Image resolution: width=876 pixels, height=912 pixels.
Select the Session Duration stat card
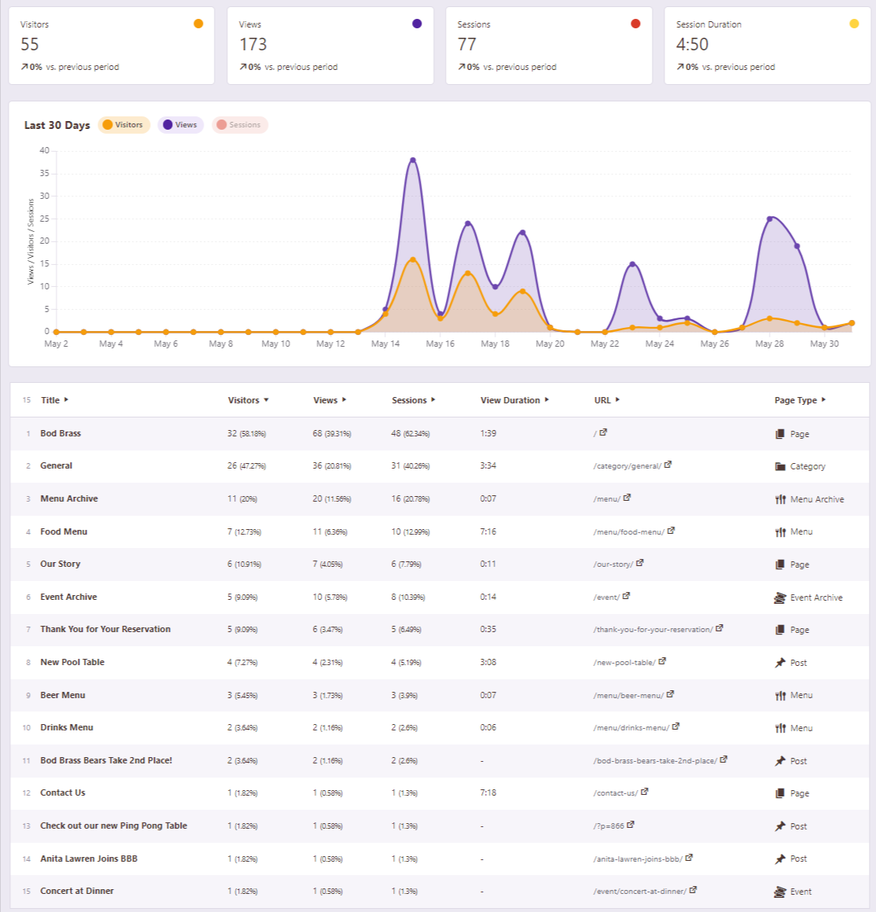tap(767, 46)
